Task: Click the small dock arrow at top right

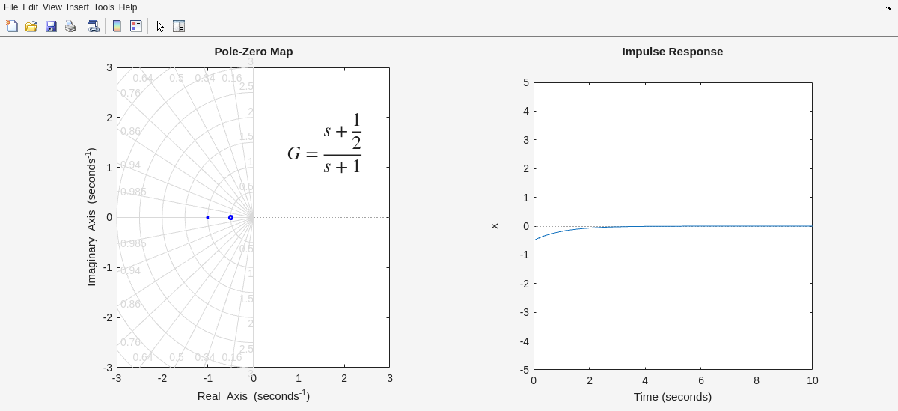Action: [x=889, y=8]
